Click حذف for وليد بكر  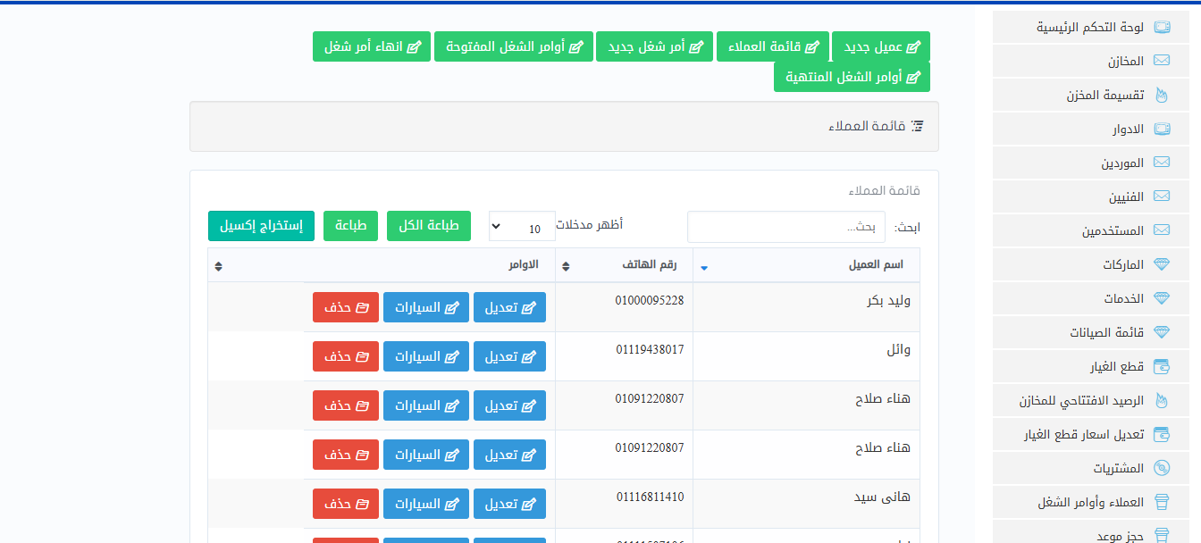pos(346,307)
